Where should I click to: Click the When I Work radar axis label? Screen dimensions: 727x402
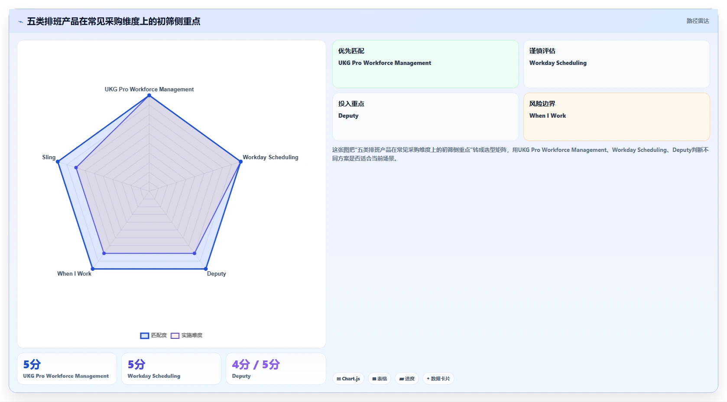click(x=74, y=273)
